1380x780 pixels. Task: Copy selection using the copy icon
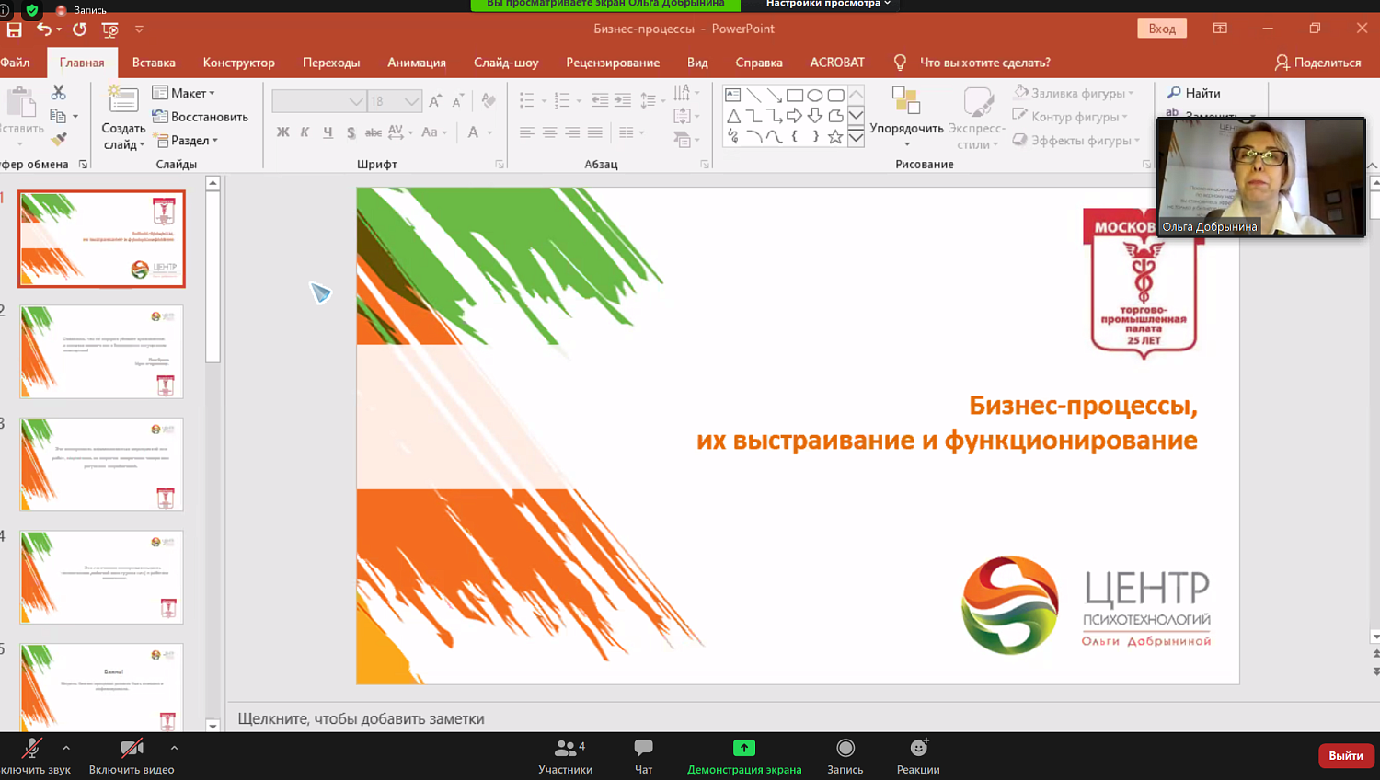pyautogui.click(x=58, y=116)
